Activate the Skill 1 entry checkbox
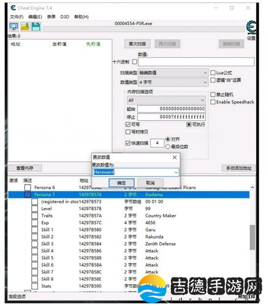Screen dimensions: 268x306 pos(35,230)
